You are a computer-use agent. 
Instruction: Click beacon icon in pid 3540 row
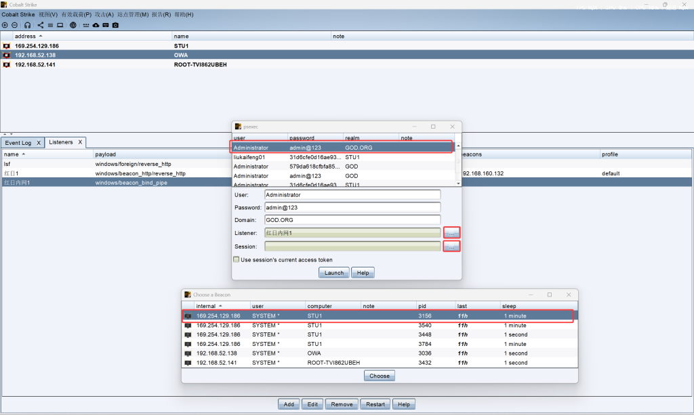pos(188,325)
